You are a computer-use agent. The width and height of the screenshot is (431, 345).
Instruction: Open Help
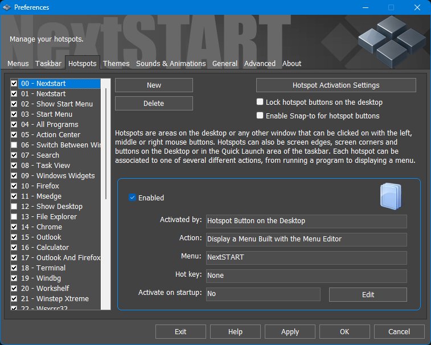pos(235,332)
